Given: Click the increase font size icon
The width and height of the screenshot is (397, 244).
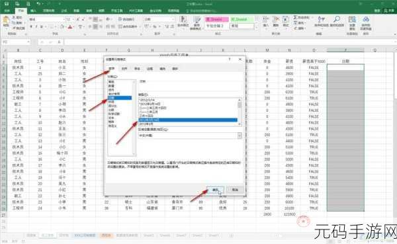Looking at the screenshot, I should [78, 19].
